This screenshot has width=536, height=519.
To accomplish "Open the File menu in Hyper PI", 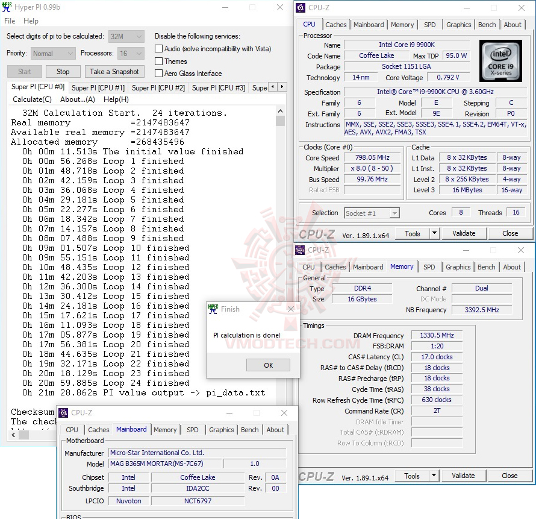I will click(x=10, y=20).
